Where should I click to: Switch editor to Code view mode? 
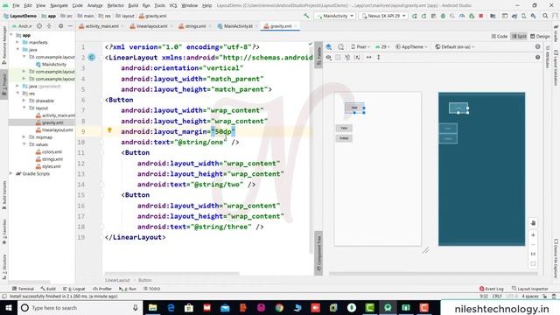[500, 37]
